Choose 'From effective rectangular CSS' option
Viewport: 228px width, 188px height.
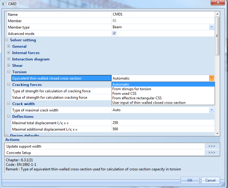(x=137, y=98)
